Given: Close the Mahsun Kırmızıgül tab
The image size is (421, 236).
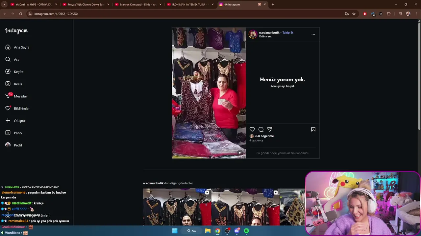Looking at the screenshot, I should coord(161,5).
